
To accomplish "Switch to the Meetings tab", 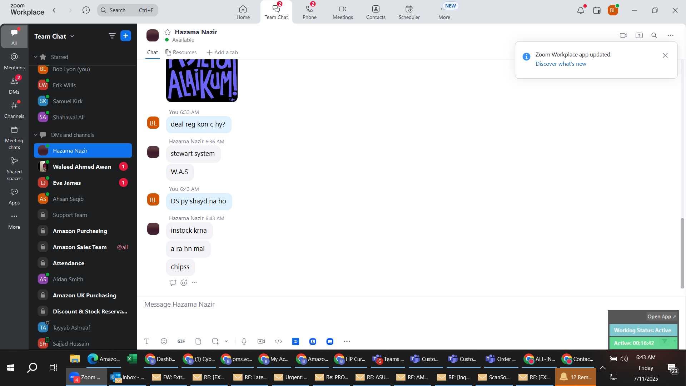I will [343, 12].
